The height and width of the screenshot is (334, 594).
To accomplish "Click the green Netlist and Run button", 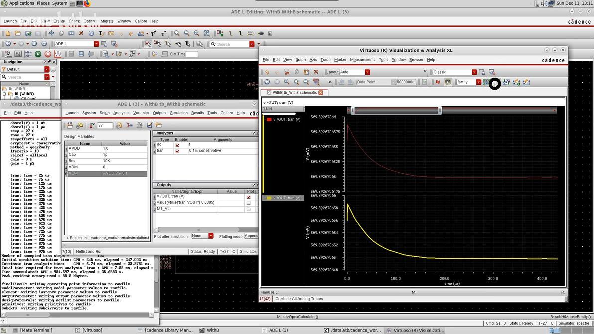I will pyautogui.click(x=38, y=54).
